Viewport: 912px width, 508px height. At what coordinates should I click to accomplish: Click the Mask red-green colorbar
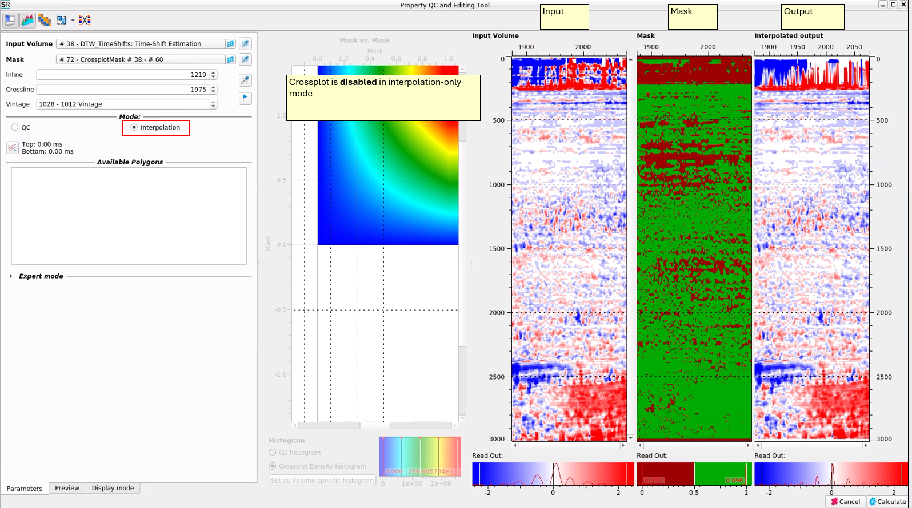(x=694, y=474)
